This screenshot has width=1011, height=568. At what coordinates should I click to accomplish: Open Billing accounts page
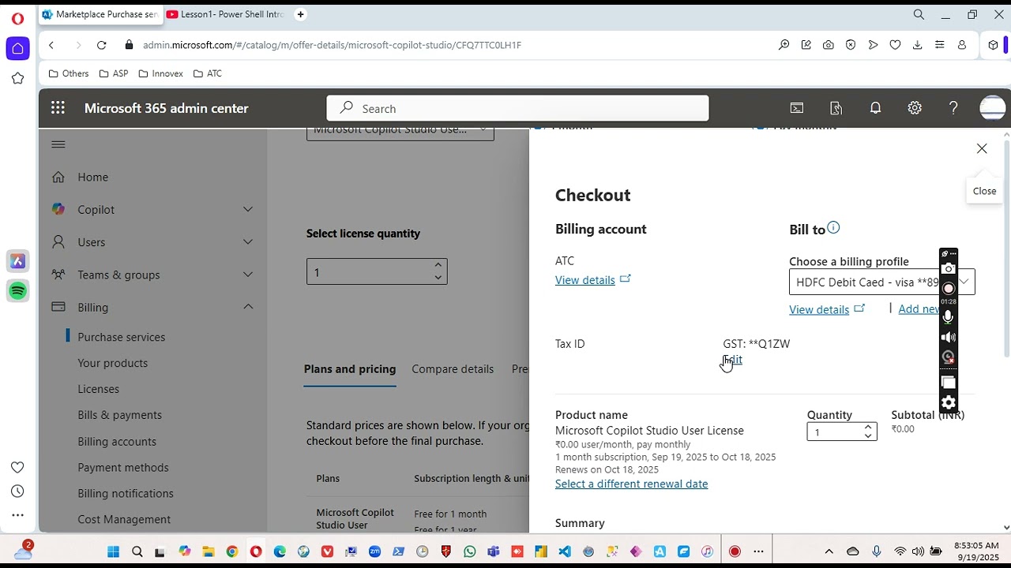pos(117,442)
